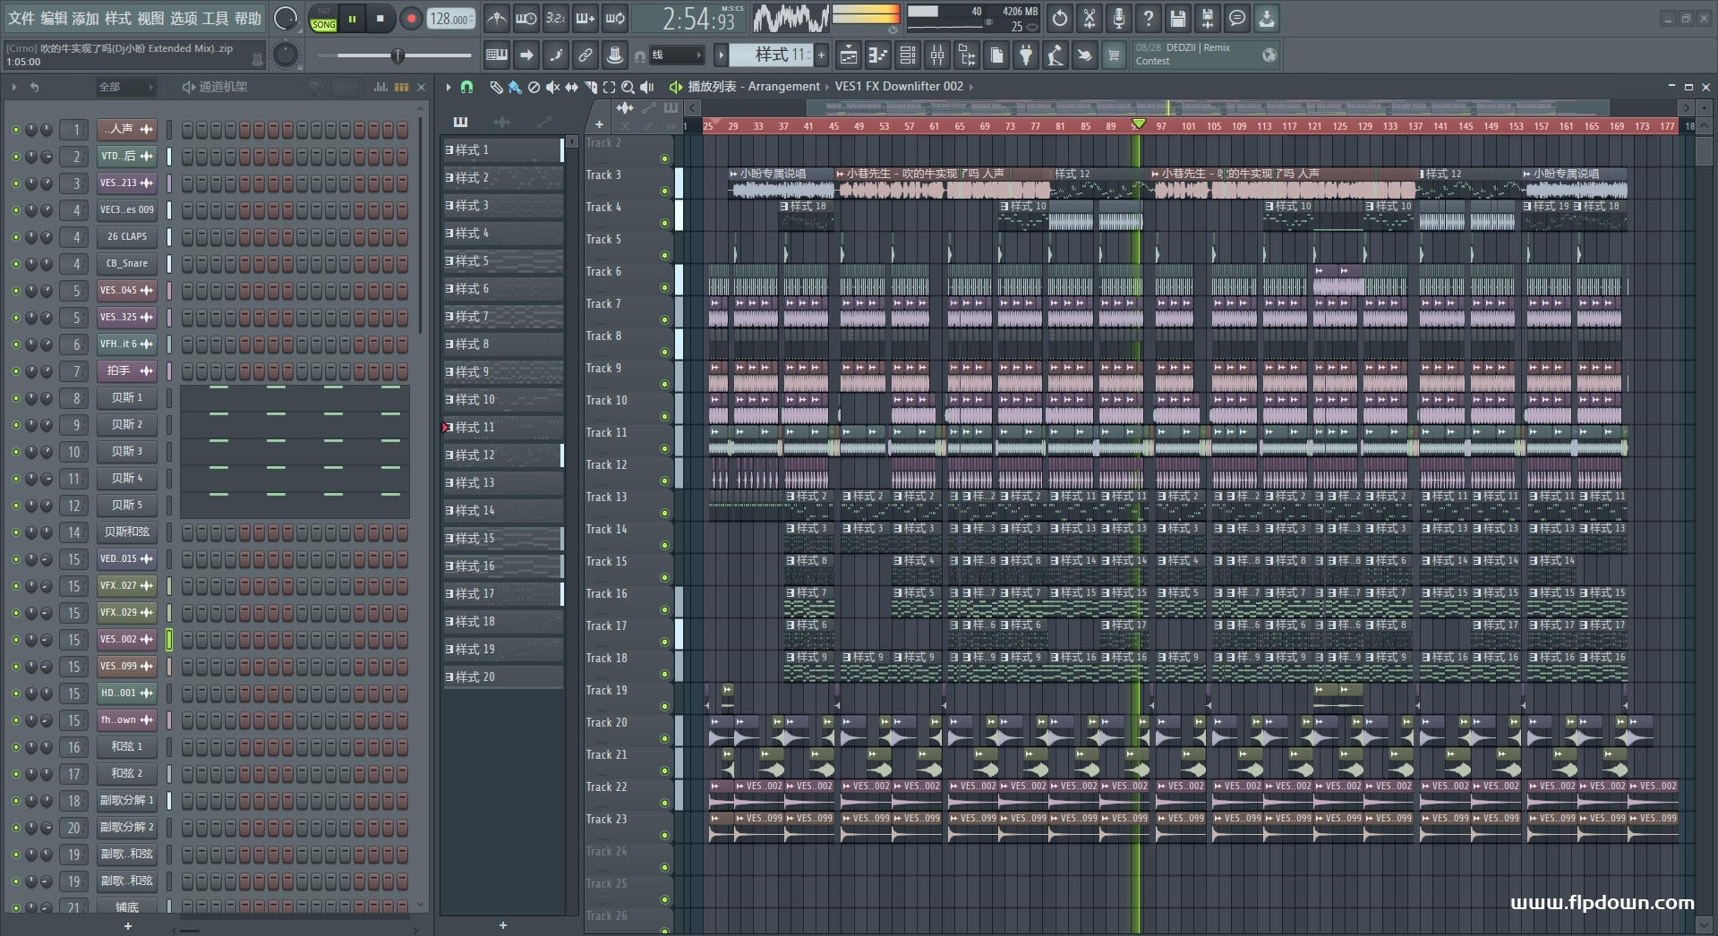
Task: Open the piano roll from the toolbar
Action: (x=877, y=55)
